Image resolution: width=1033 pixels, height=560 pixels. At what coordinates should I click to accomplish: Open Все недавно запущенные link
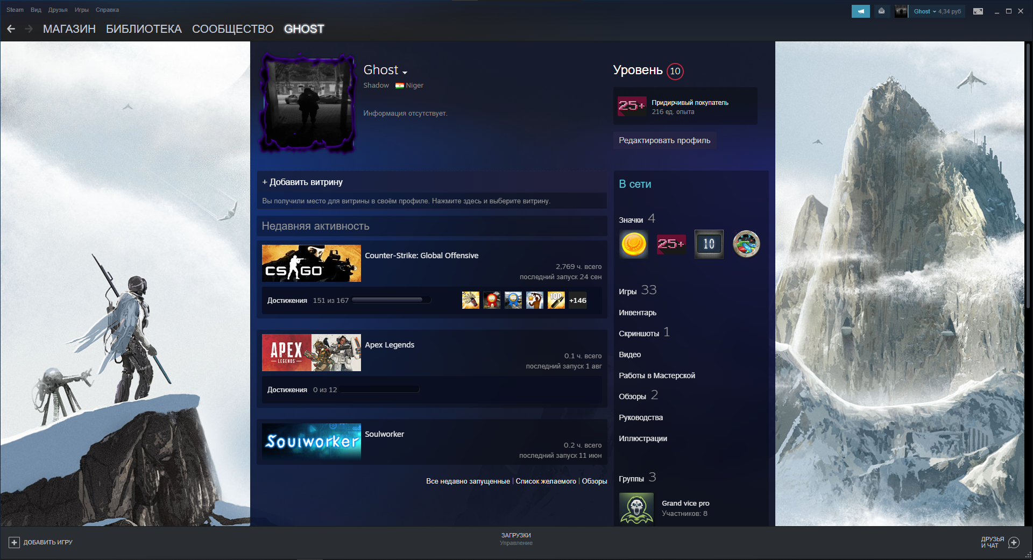(468, 481)
